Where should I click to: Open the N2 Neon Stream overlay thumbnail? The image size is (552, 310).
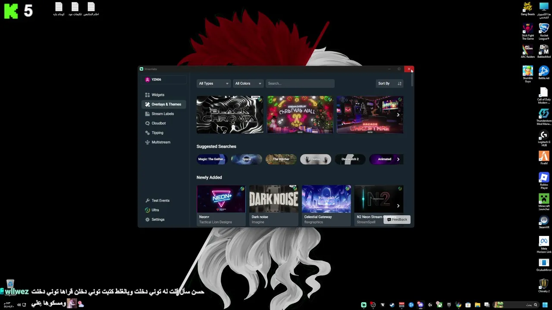(x=379, y=199)
